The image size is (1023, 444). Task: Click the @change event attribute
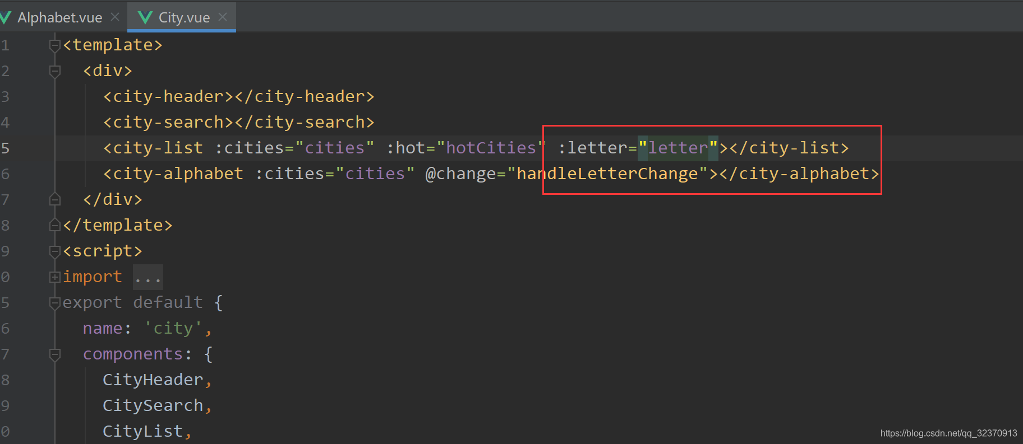pyautogui.click(x=461, y=174)
